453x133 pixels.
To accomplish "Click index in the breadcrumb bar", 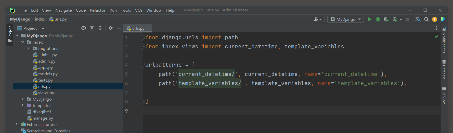I will point(40,19).
